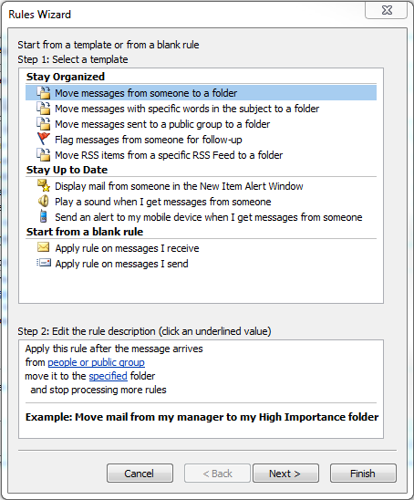The width and height of the screenshot is (414, 500).
Task: Choose Send an alert to my mobile device
Action: (209, 217)
